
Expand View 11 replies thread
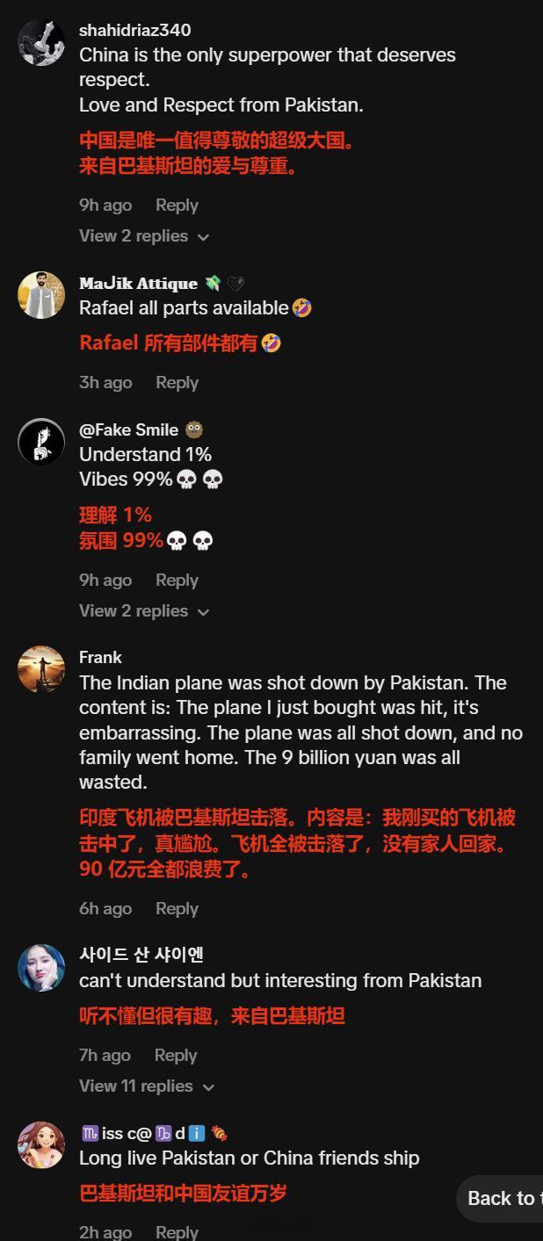tap(147, 1086)
